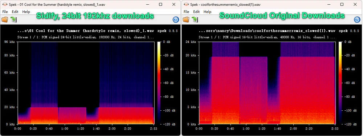363x136 pixels.
Task: Click the '40 kHz' axis label
Action: click(9, 90)
